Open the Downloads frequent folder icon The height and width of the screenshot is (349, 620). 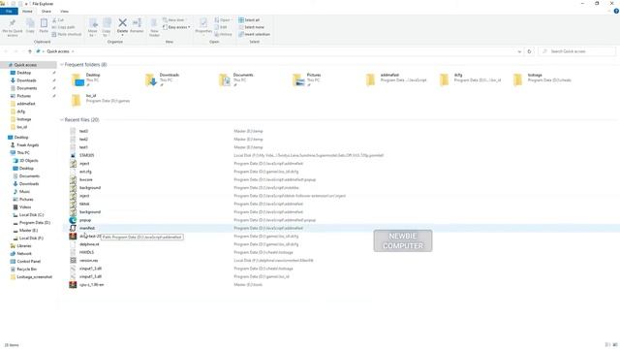pyautogui.click(x=151, y=79)
